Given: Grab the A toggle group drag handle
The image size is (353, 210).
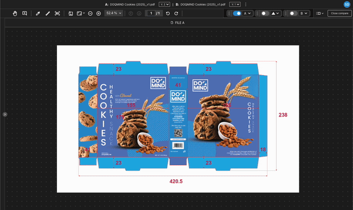Looking at the screenshot, I should (x=229, y=14).
